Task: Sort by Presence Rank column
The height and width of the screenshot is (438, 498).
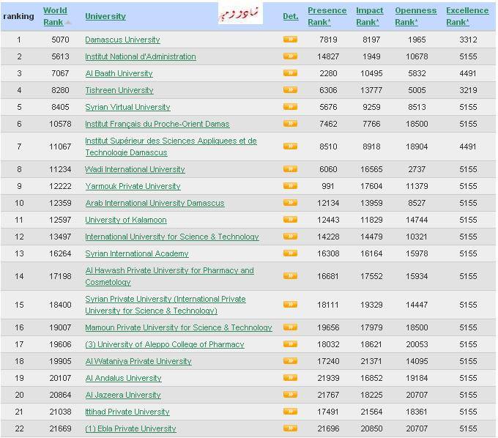Action: (327, 16)
